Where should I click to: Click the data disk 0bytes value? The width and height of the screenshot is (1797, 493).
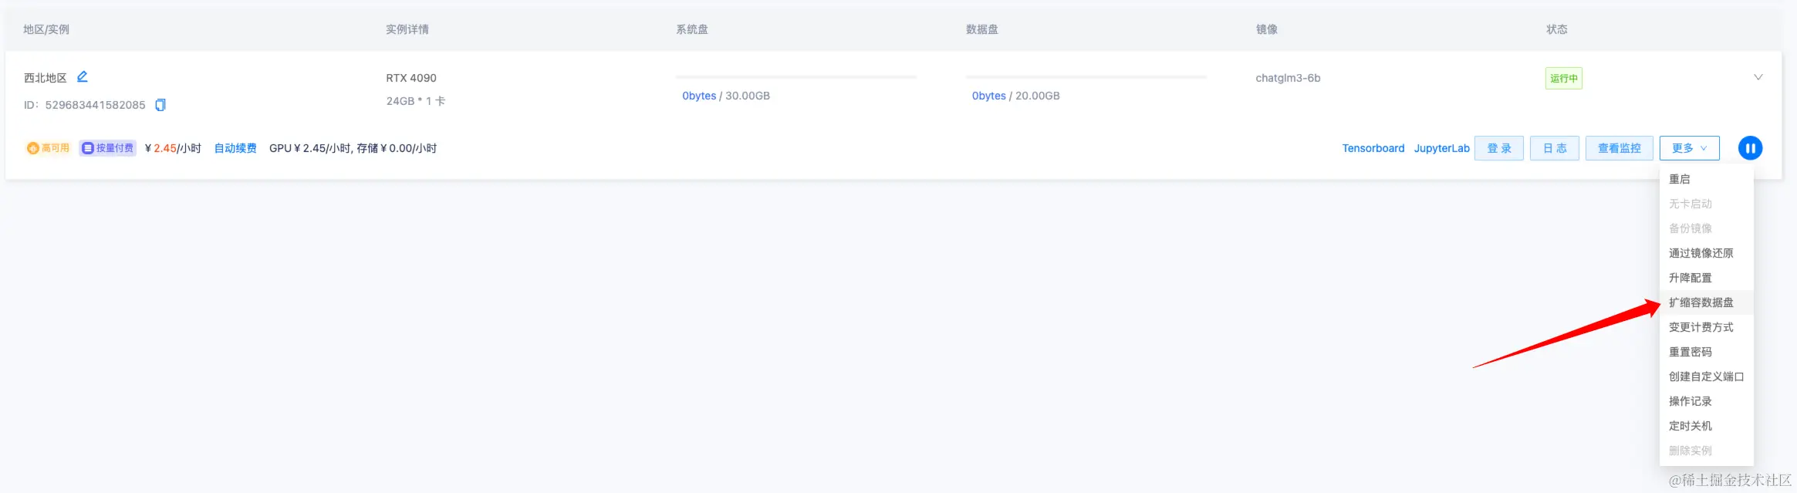pos(989,96)
